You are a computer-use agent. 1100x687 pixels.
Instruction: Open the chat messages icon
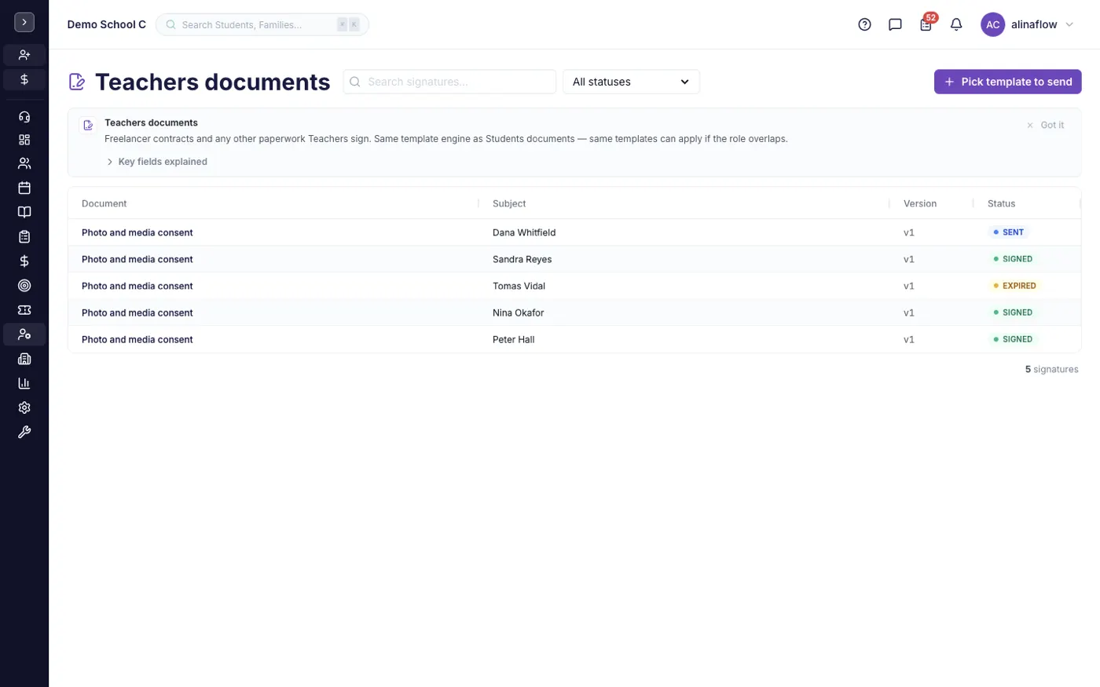(895, 24)
